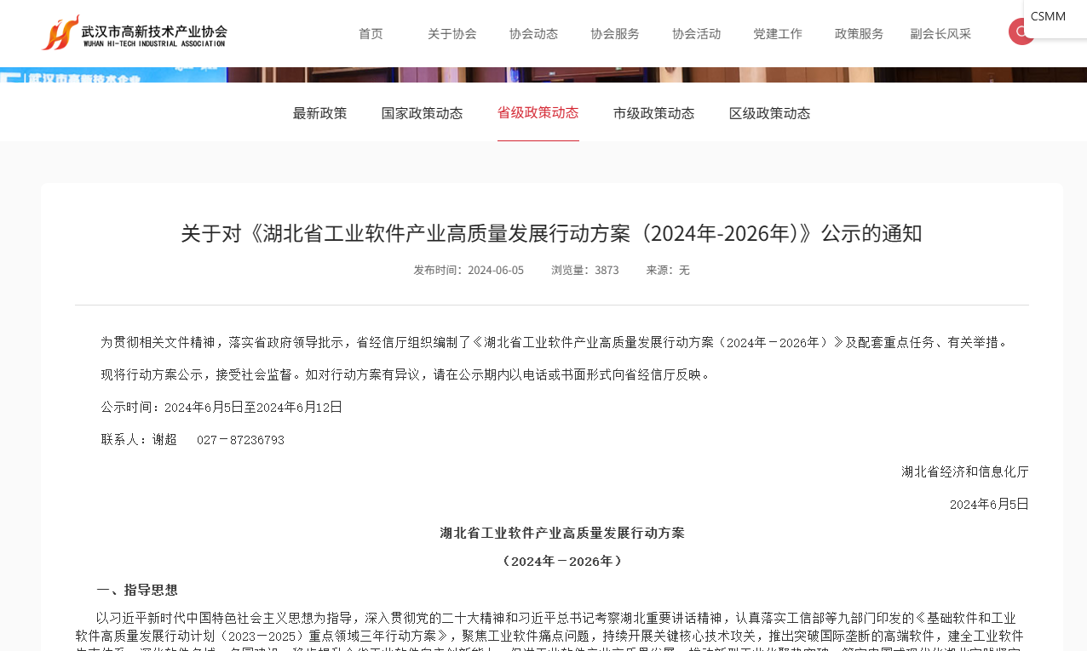Select the 省级政策动态 tab

coord(538,111)
